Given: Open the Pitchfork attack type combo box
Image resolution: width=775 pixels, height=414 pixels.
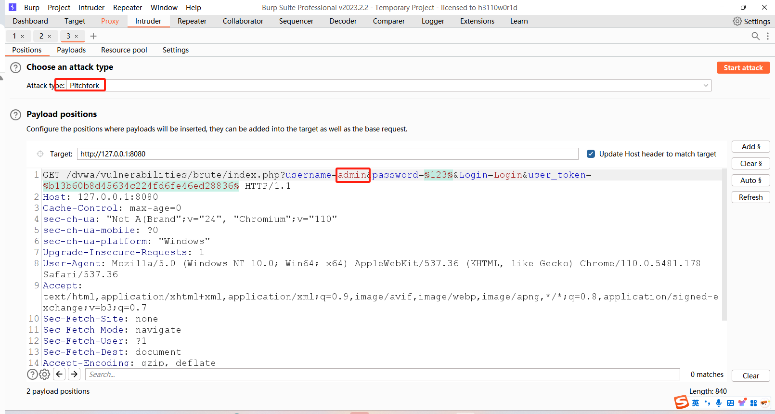Looking at the screenshot, I should [x=388, y=86].
